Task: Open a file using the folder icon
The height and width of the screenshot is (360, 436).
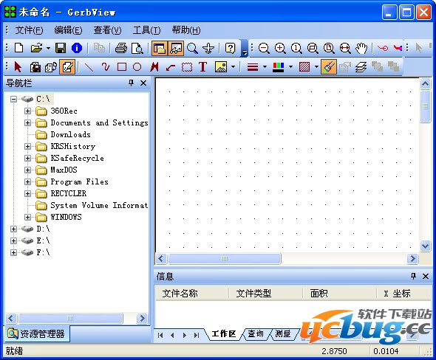Action: (x=36, y=48)
